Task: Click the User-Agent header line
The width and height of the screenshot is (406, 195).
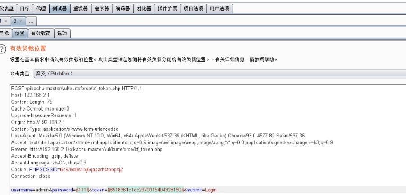Action: tap(158, 136)
